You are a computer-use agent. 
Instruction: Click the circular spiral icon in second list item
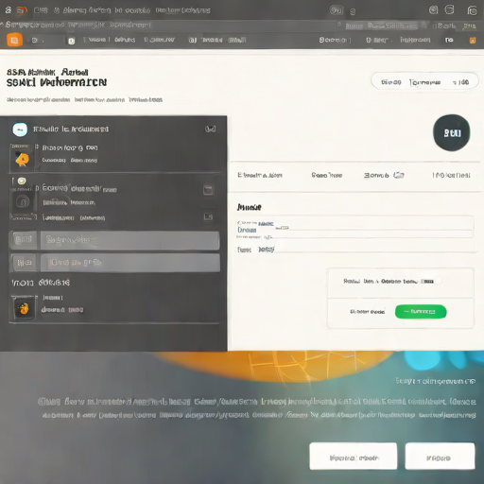[x=23, y=202]
